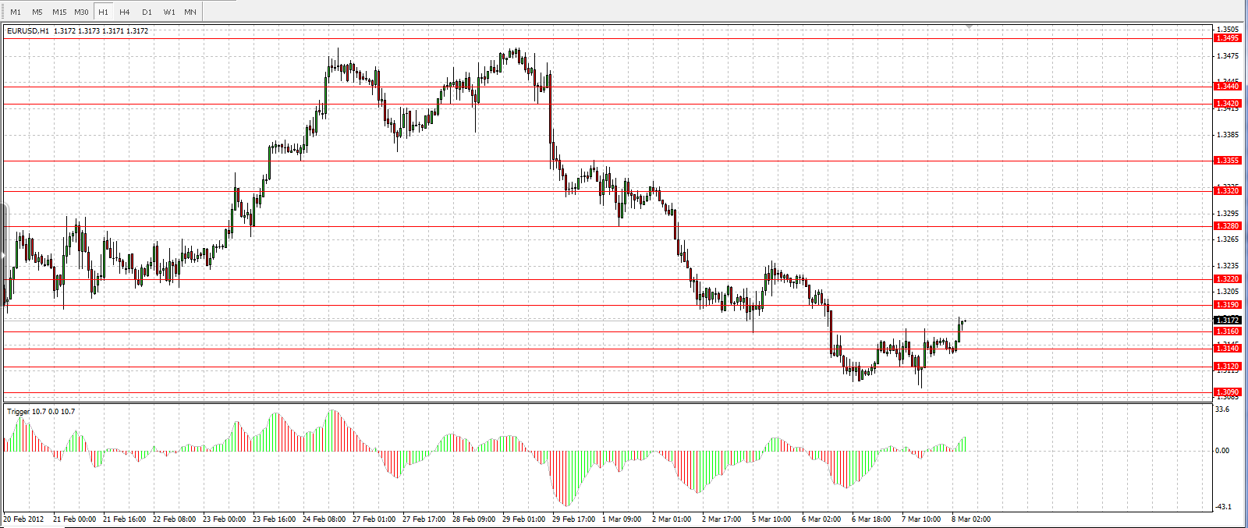Click the 1.3160 level label
Viewport: 1248px width, 528px height.
point(1228,331)
